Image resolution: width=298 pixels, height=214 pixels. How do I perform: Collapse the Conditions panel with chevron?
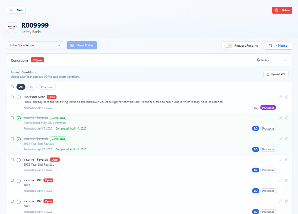[x=285, y=60]
